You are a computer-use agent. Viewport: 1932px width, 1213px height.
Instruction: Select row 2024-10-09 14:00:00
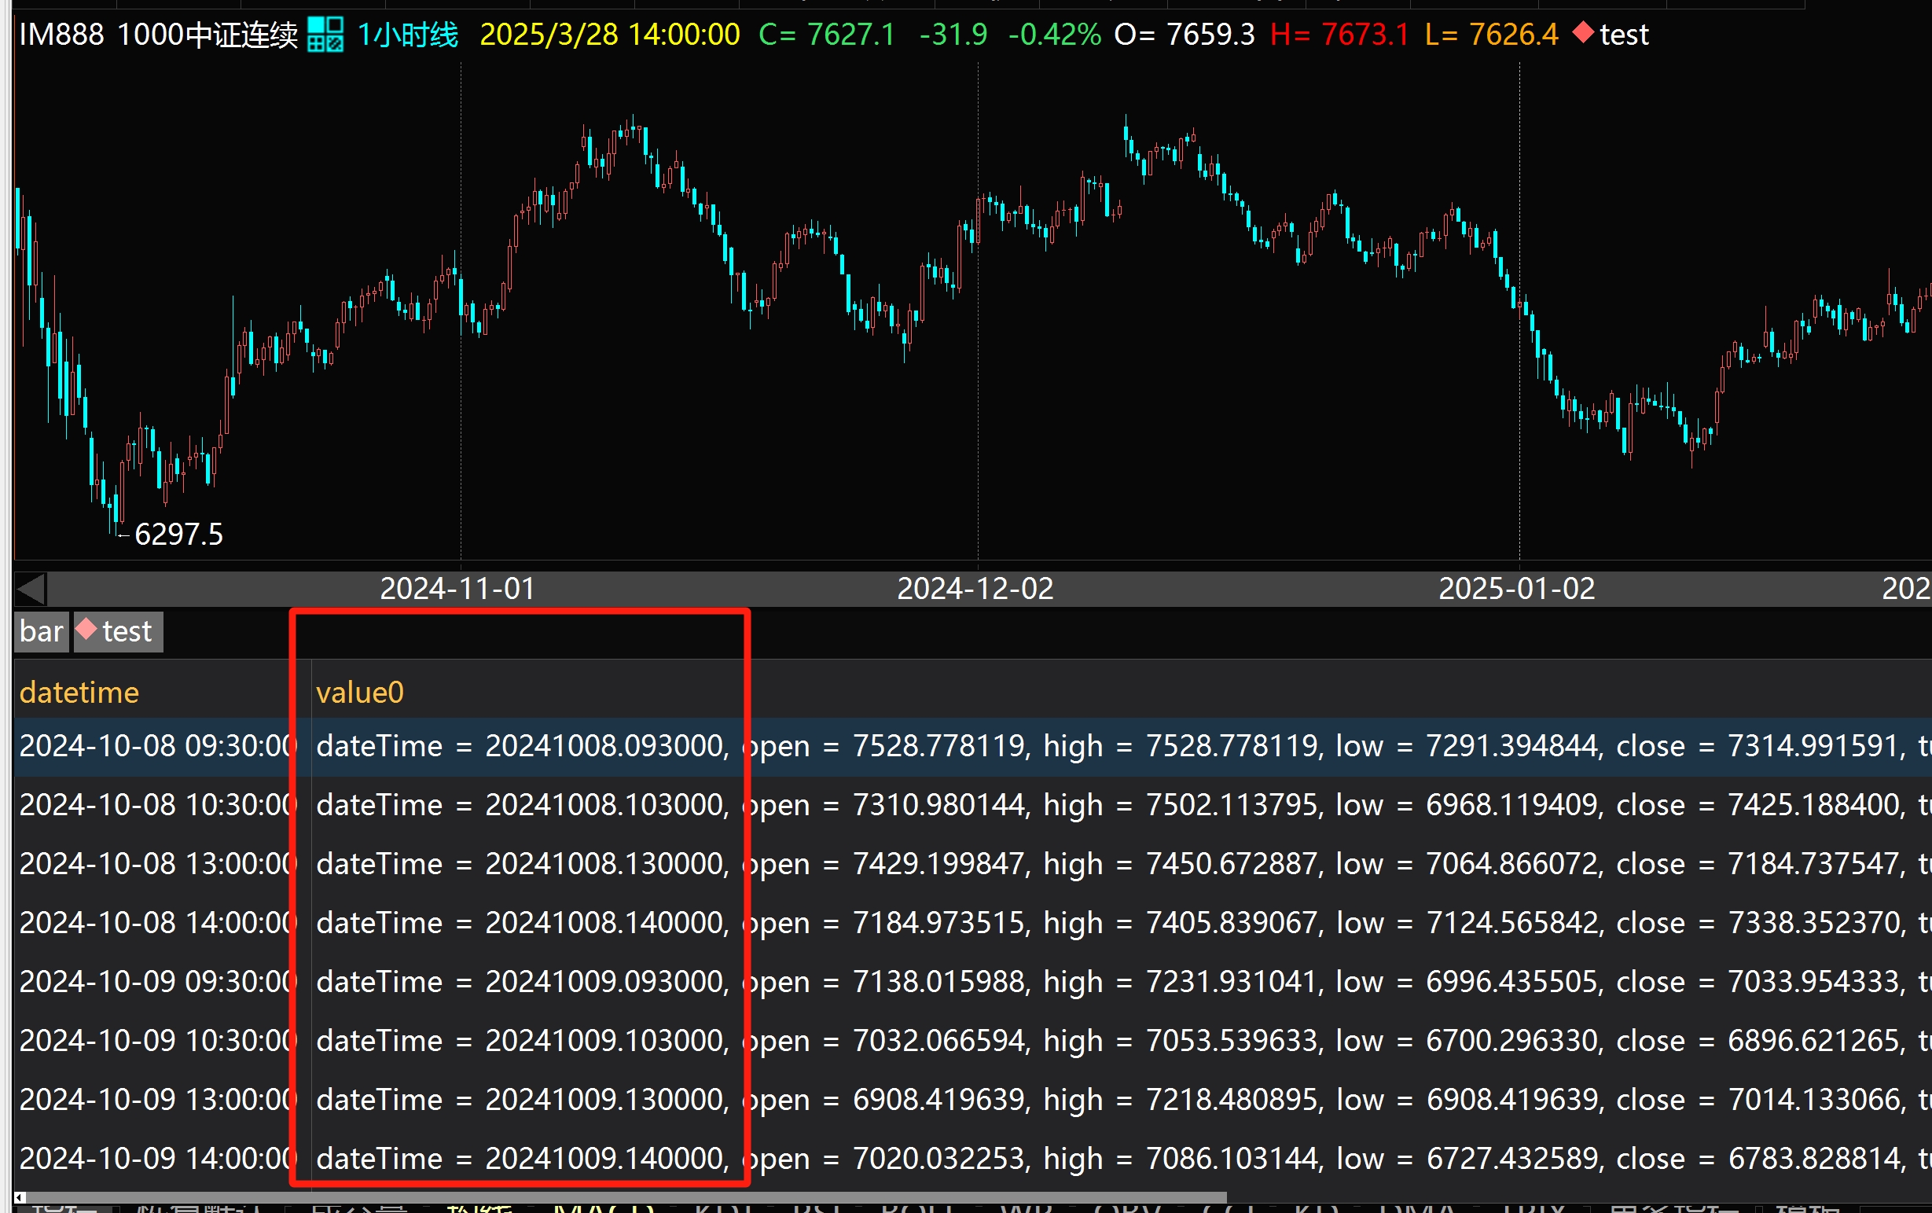coord(972,1159)
